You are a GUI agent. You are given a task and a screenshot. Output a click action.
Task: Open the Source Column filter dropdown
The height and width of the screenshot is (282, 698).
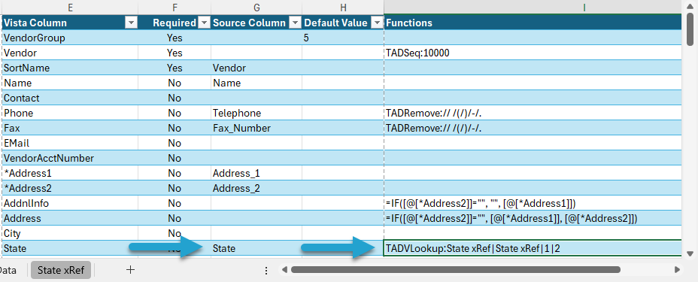pos(295,23)
